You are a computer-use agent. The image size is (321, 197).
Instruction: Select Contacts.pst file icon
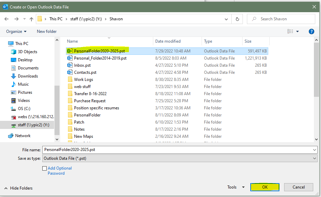[x=70, y=72]
